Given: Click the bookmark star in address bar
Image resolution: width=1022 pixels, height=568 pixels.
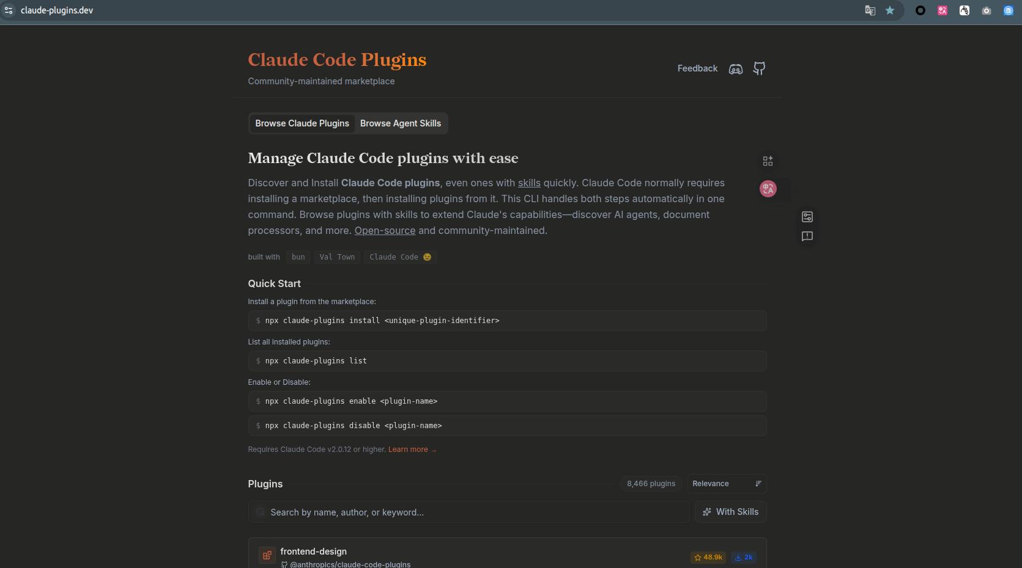Looking at the screenshot, I should (890, 10).
